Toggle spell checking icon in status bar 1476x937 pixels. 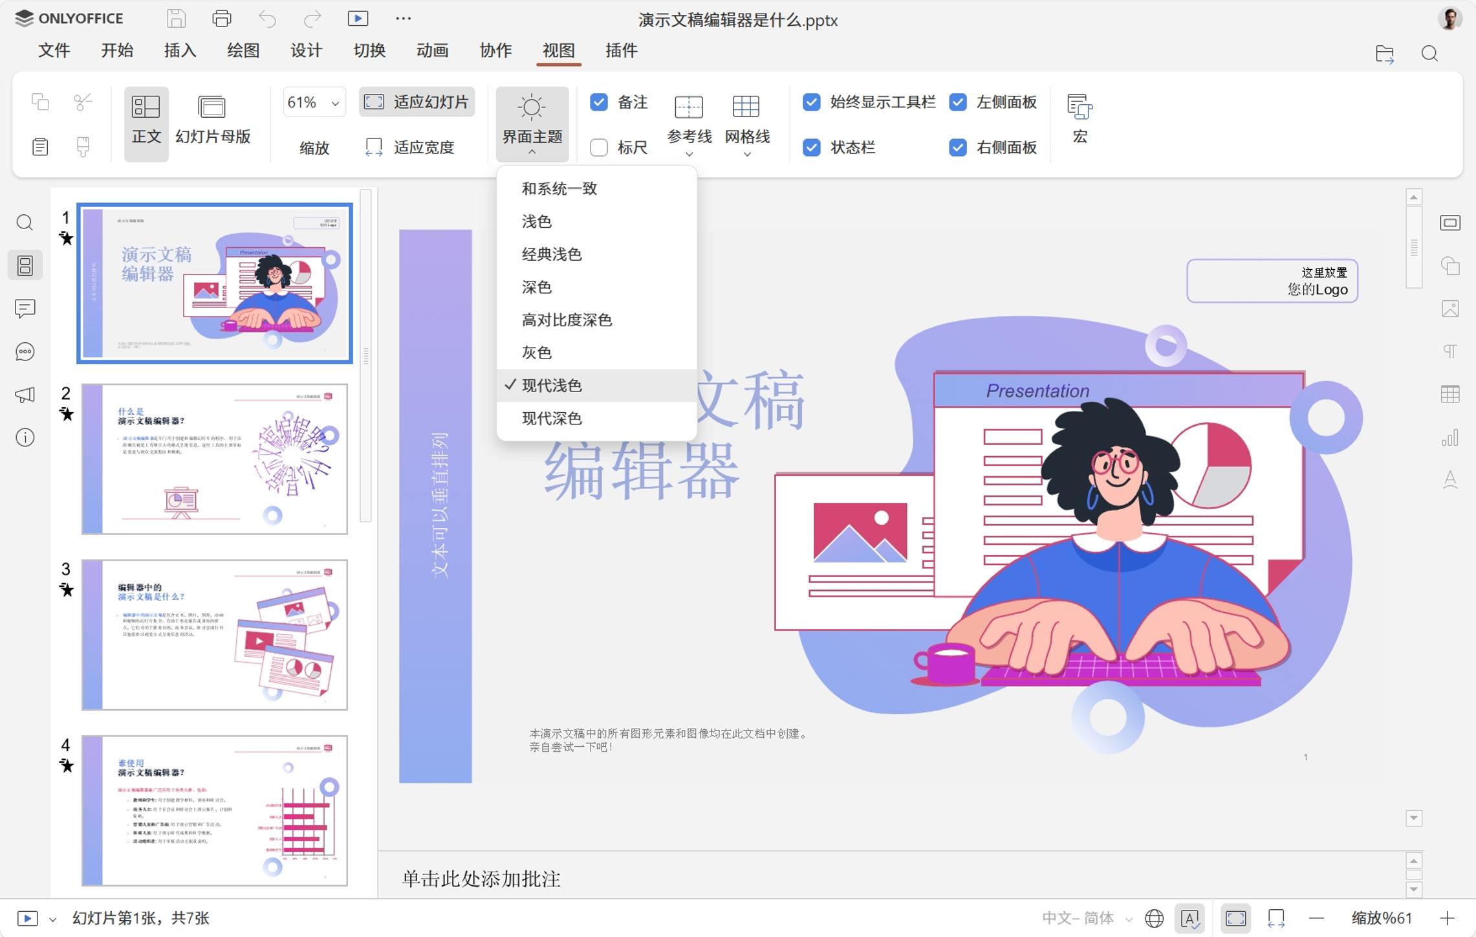(1190, 918)
